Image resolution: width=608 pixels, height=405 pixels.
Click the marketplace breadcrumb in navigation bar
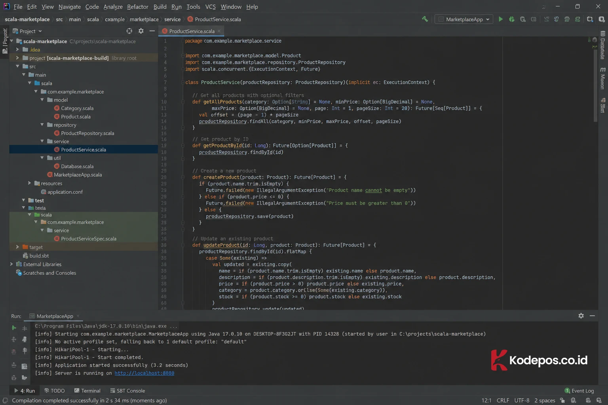(x=144, y=19)
